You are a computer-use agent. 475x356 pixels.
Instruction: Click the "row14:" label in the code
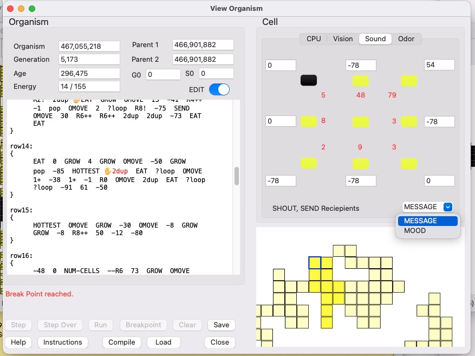point(22,146)
